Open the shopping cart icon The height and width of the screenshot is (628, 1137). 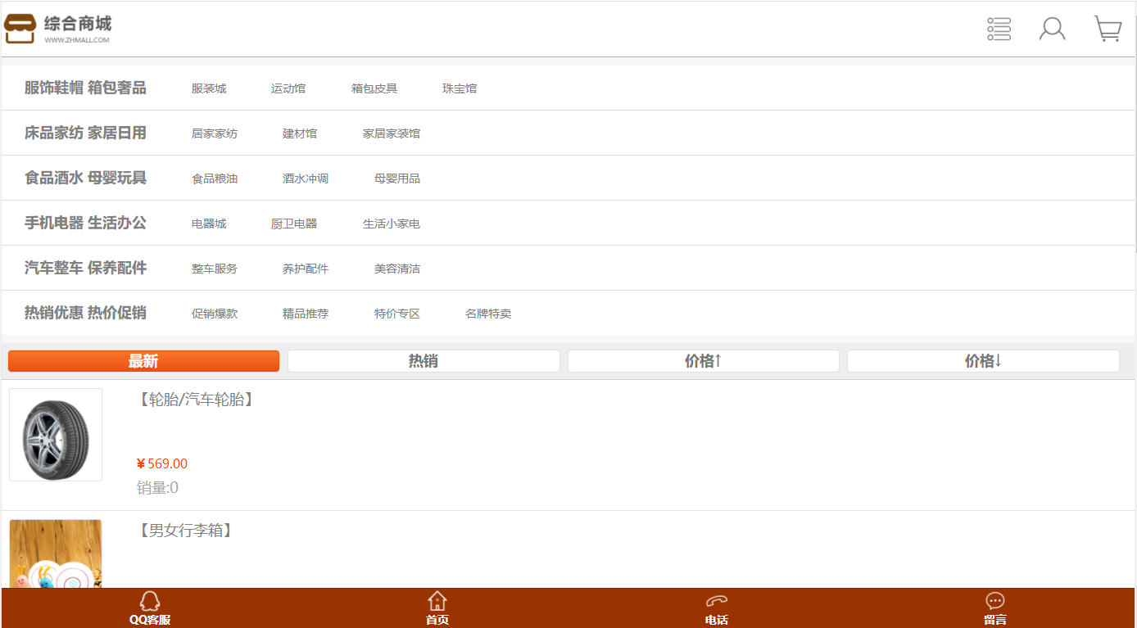click(1108, 29)
